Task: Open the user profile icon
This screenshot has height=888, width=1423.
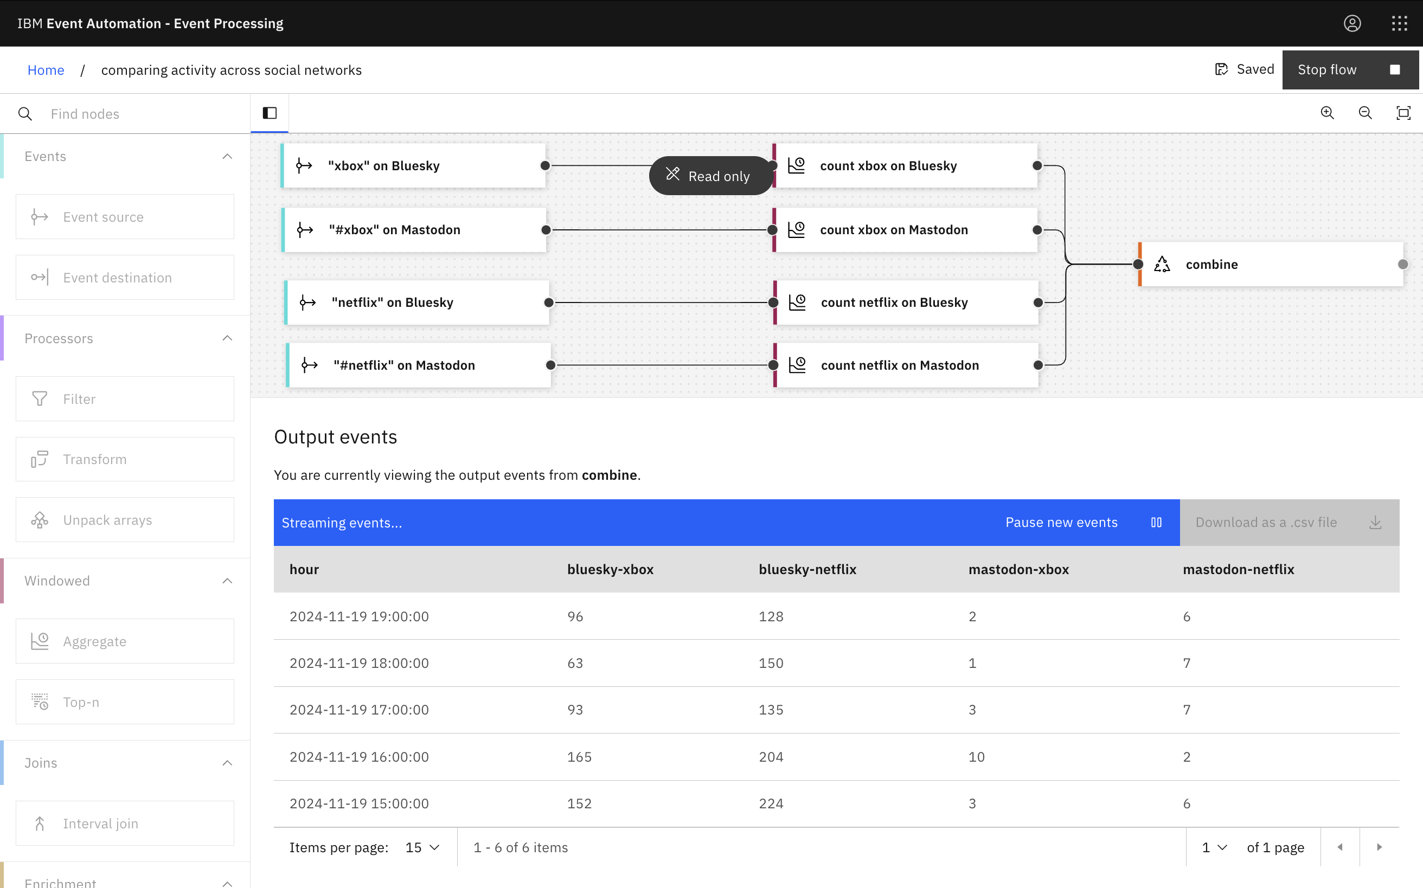Action: [1352, 23]
